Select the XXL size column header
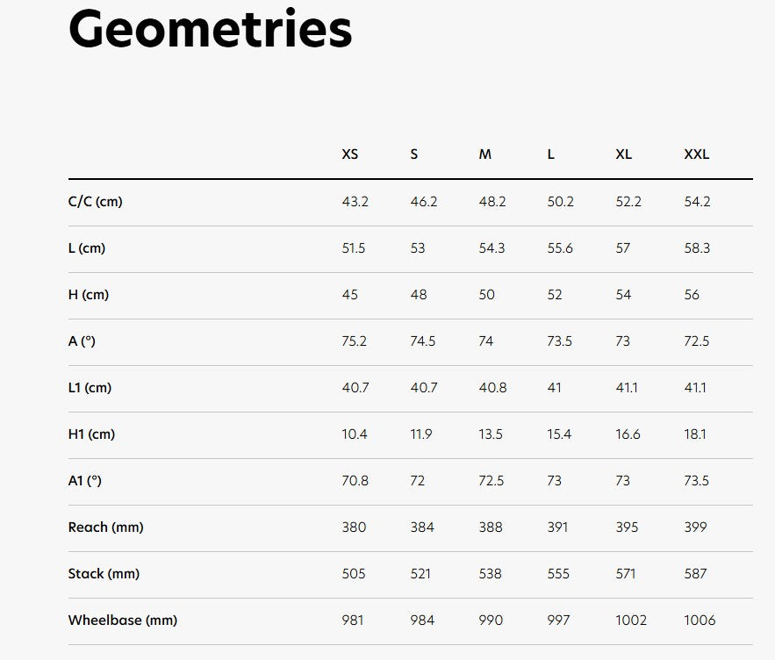The width and height of the screenshot is (775, 660). [696, 154]
